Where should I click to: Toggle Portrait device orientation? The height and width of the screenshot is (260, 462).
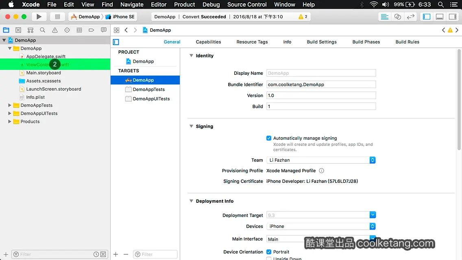tap(269, 252)
